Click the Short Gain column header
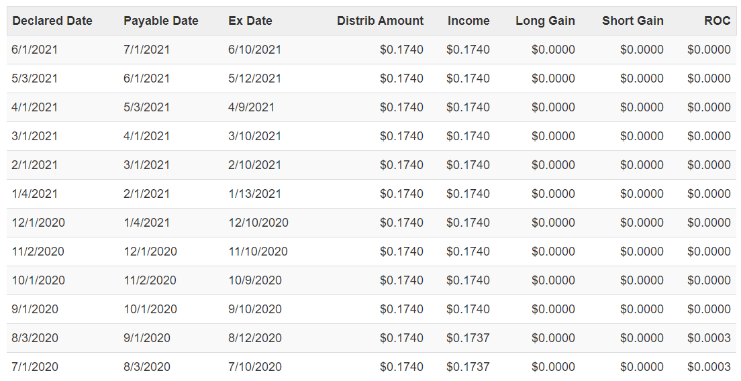Image resolution: width=741 pixels, height=381 pixels. (x=632, y=21)
